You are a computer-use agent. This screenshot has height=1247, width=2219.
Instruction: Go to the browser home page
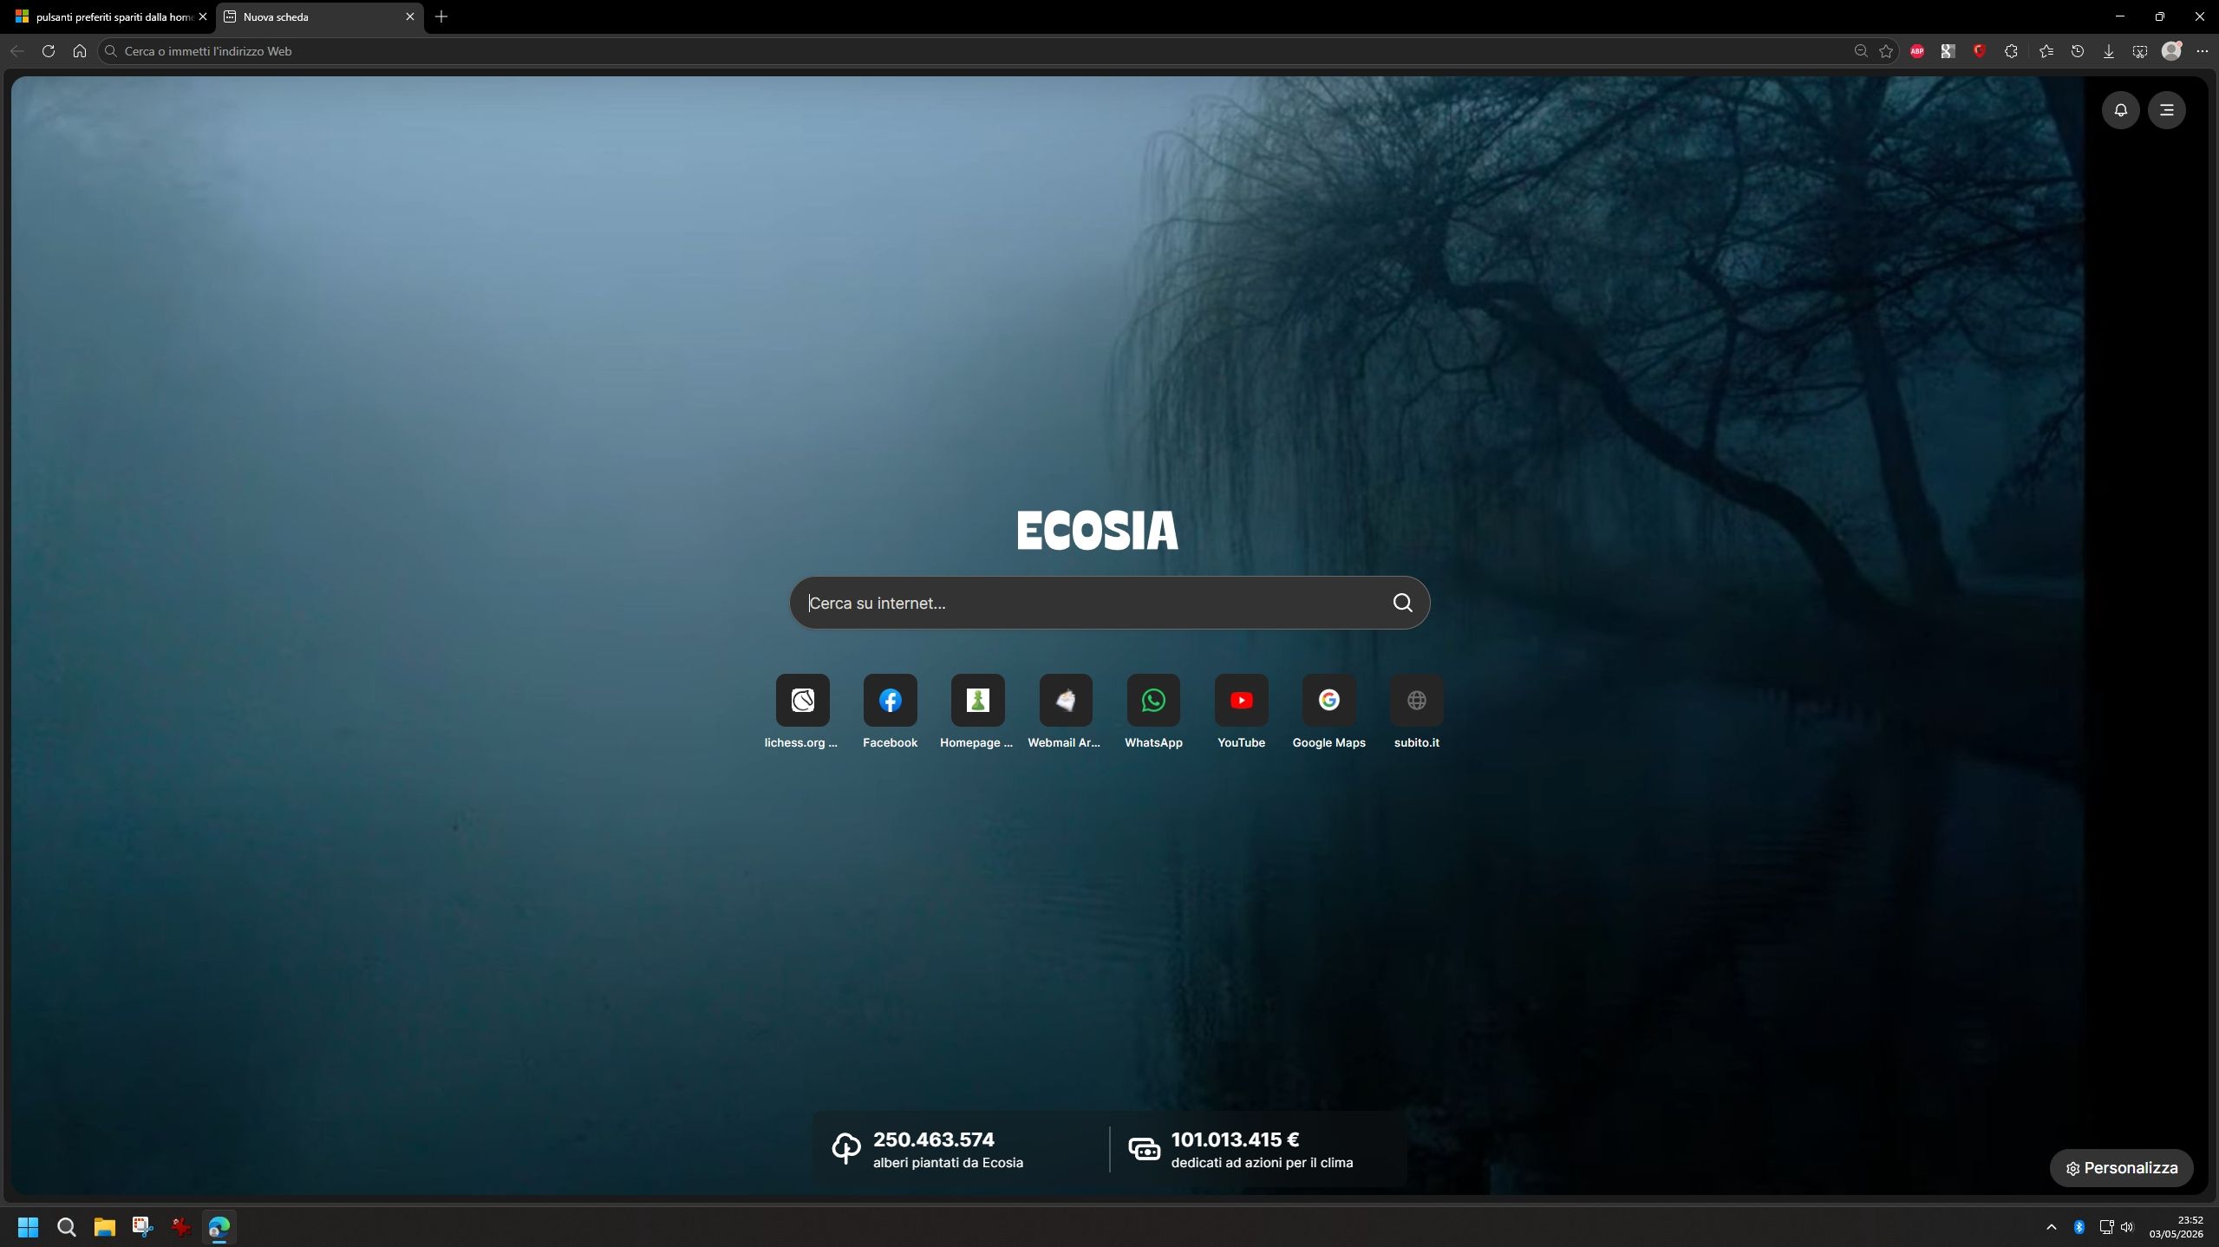(80, 51)
